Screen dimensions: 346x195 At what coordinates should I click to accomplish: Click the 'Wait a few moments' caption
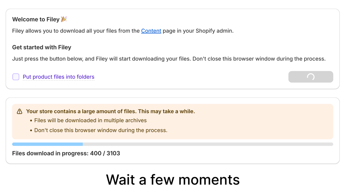173,180
